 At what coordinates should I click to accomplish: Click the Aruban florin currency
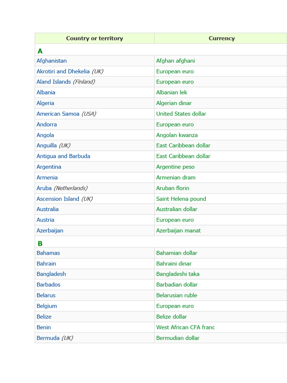point(173,189)
